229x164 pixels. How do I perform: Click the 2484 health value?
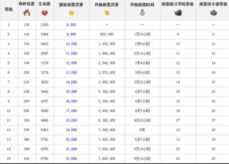click(x=44, y=34)
